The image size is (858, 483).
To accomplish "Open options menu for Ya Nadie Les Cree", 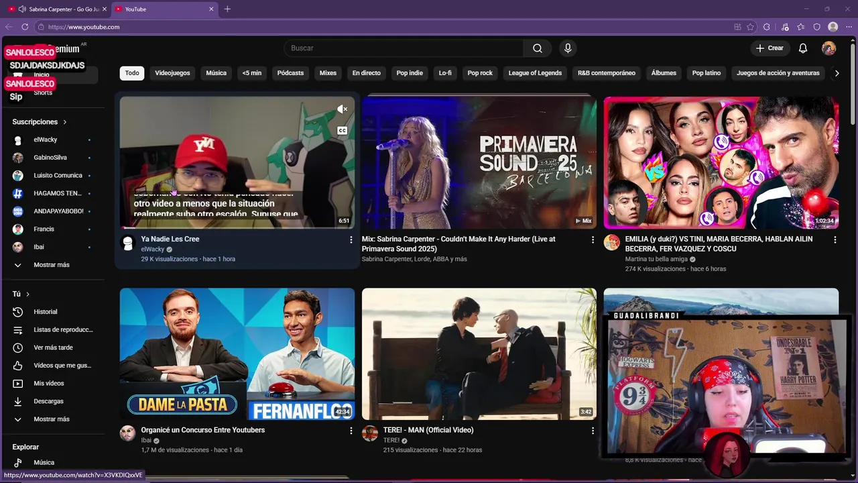I will tap(351, 239).
